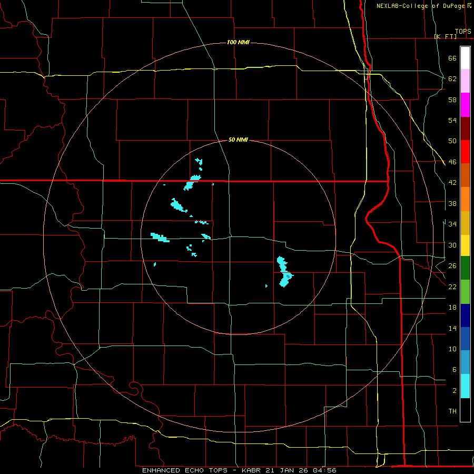Click the cyan legend swatch
Image resolution: width=474 pixels, height=474 pixels.
click(465, 387)
